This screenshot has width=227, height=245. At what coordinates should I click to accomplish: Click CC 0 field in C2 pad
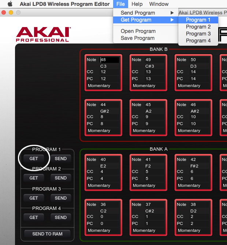point(109,216)
